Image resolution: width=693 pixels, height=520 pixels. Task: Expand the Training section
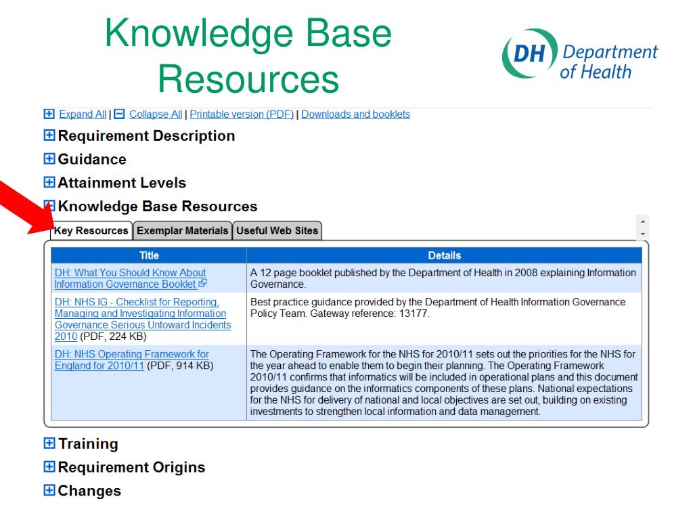pyautogui.click(x=49, y=443)
